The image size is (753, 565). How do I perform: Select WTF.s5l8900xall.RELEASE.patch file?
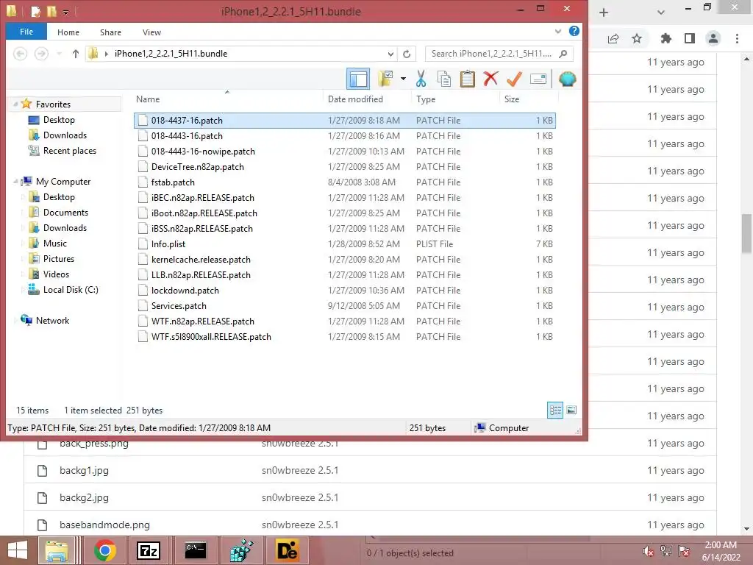345,337
